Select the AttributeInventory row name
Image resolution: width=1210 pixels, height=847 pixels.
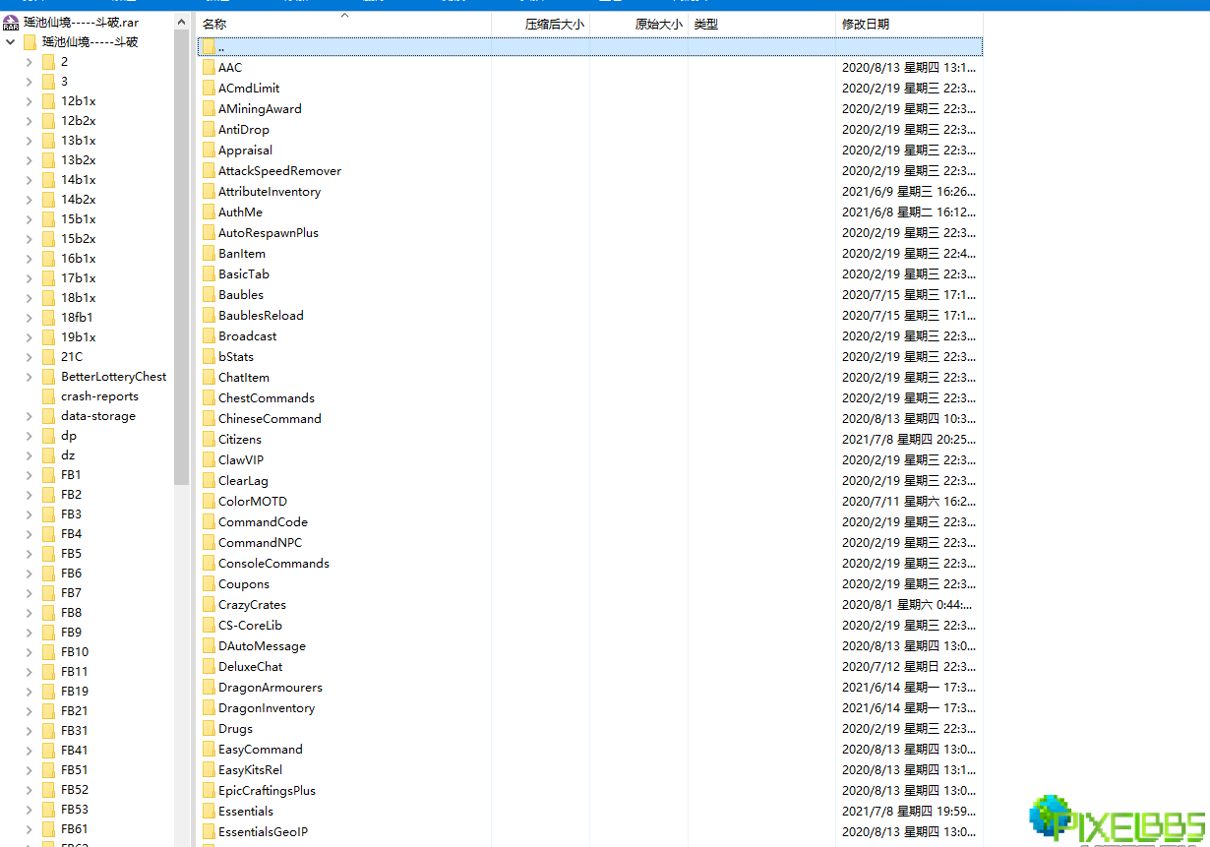pos(270,191)
